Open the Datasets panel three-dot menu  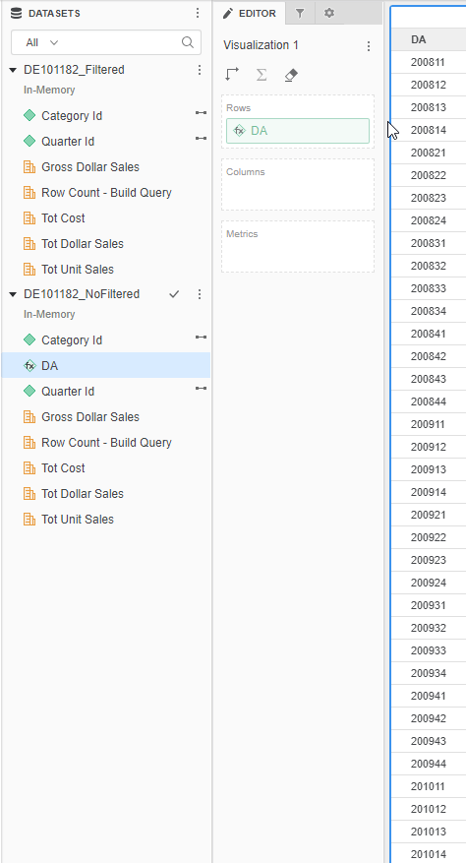(198, 13)
